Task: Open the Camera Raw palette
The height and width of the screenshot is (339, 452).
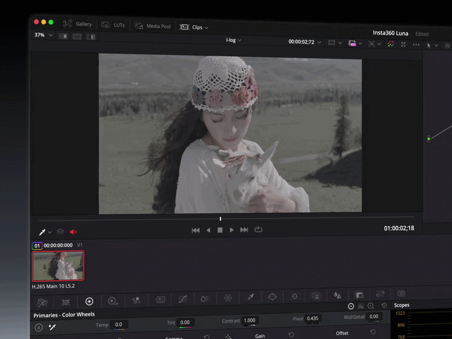Action: [x=42, y=303]
